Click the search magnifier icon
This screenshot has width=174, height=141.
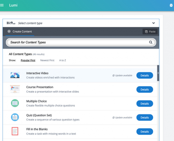pos(151,42)
